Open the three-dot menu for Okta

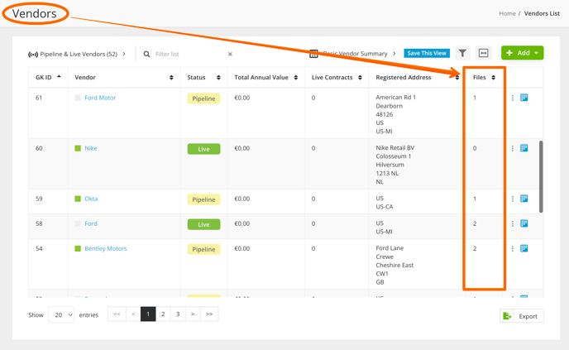[513, 199]
